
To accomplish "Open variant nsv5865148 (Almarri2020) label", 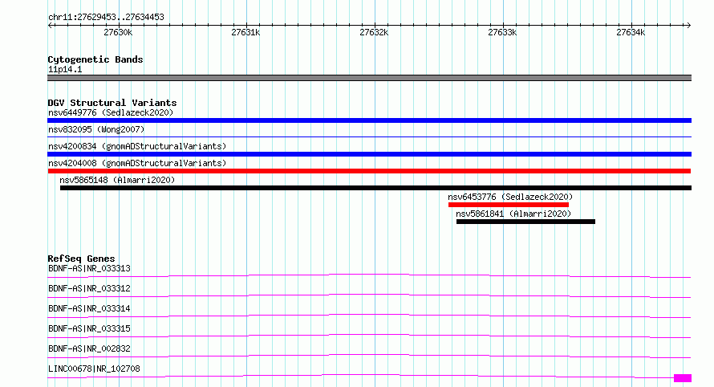I will pos(117,180).
